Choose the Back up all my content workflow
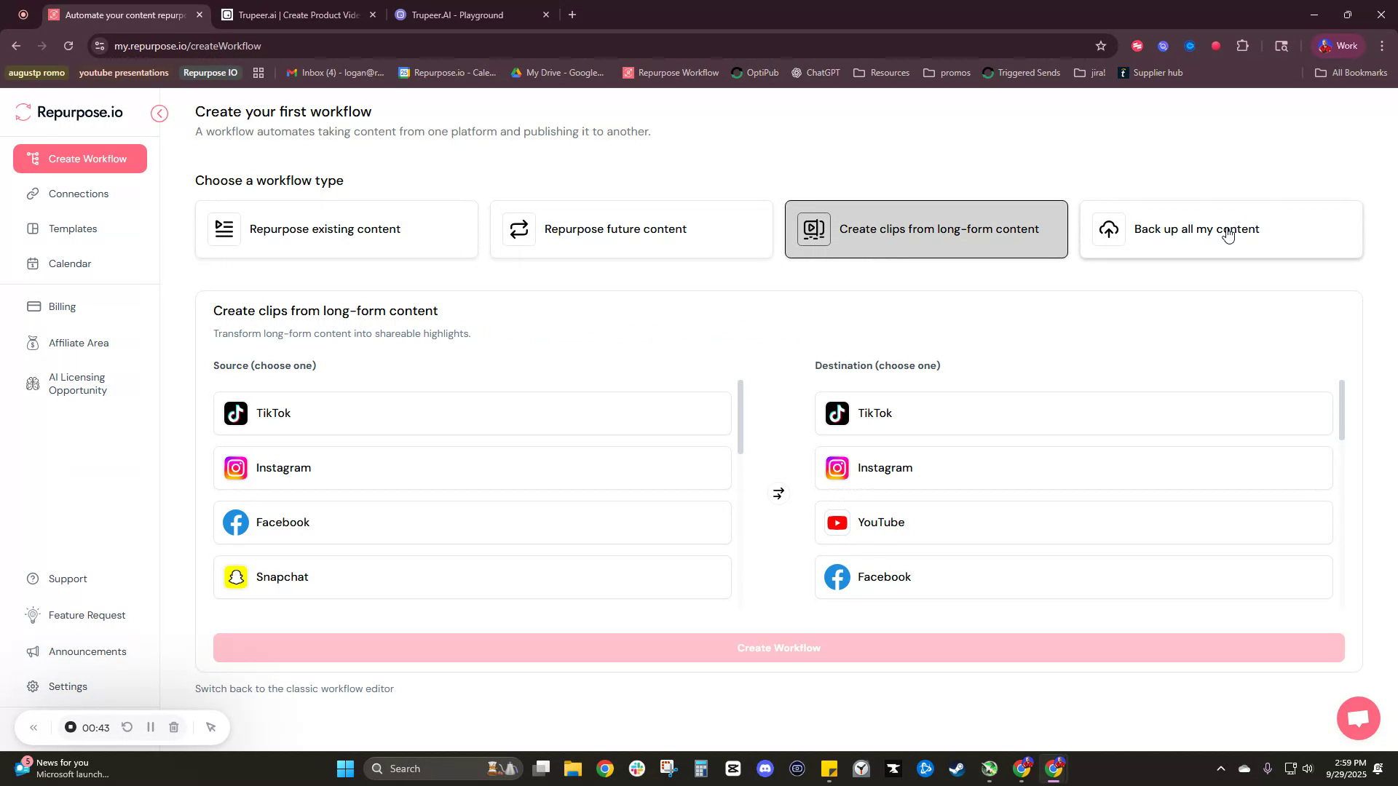The height and width of the screenshot is (786, 1398). click(x=1220, y=229)
